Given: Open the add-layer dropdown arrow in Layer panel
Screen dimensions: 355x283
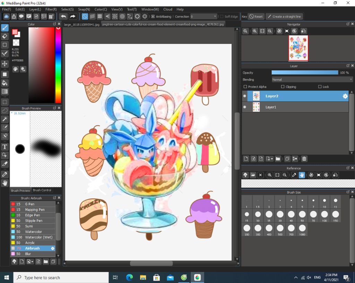Looking at the screenshot, I should (x=272, y=159).
